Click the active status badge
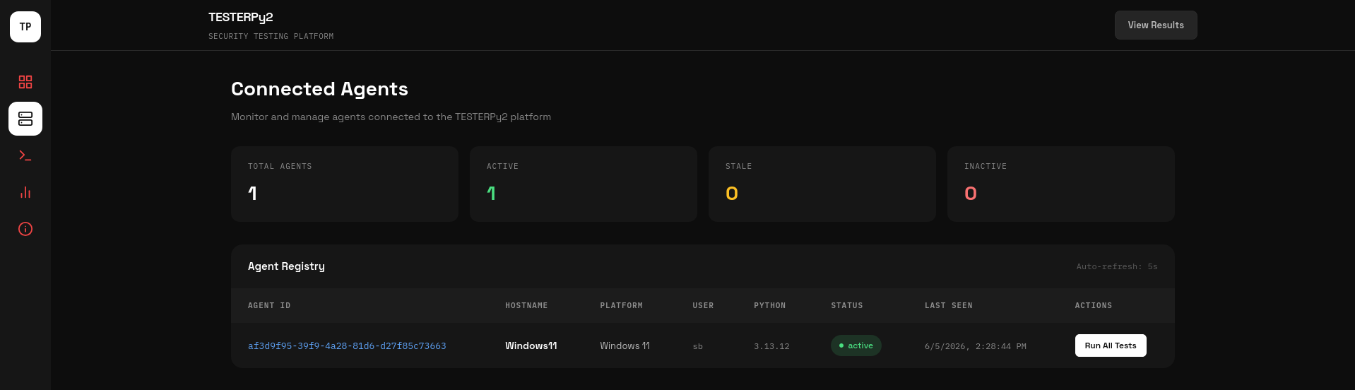 point(856,345)
